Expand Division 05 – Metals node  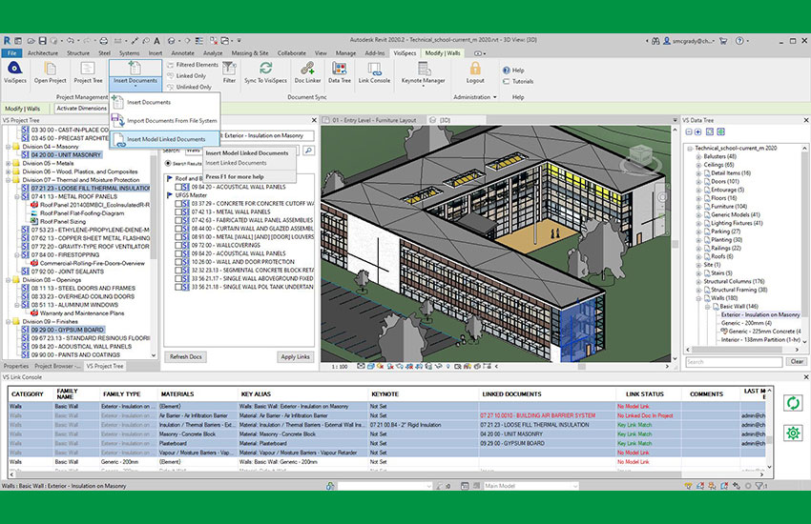8,163
